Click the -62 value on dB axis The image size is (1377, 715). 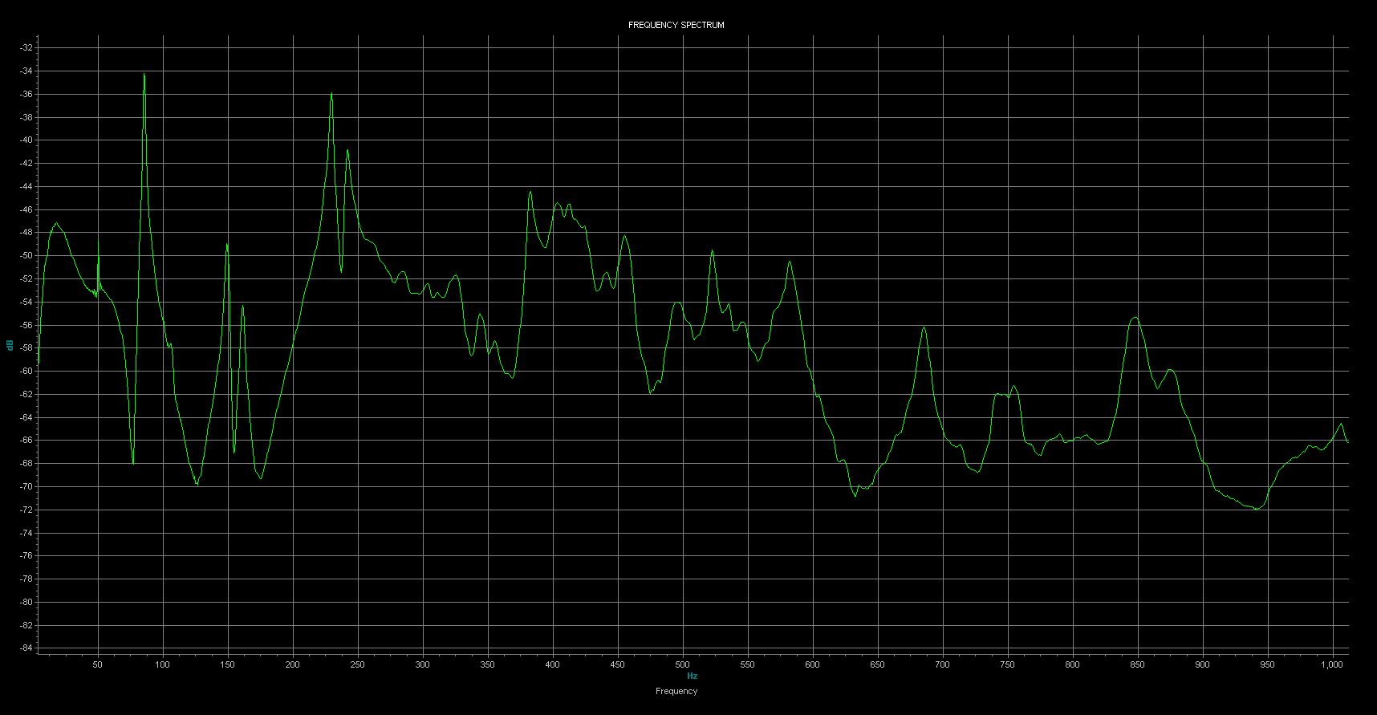[26, 395]
